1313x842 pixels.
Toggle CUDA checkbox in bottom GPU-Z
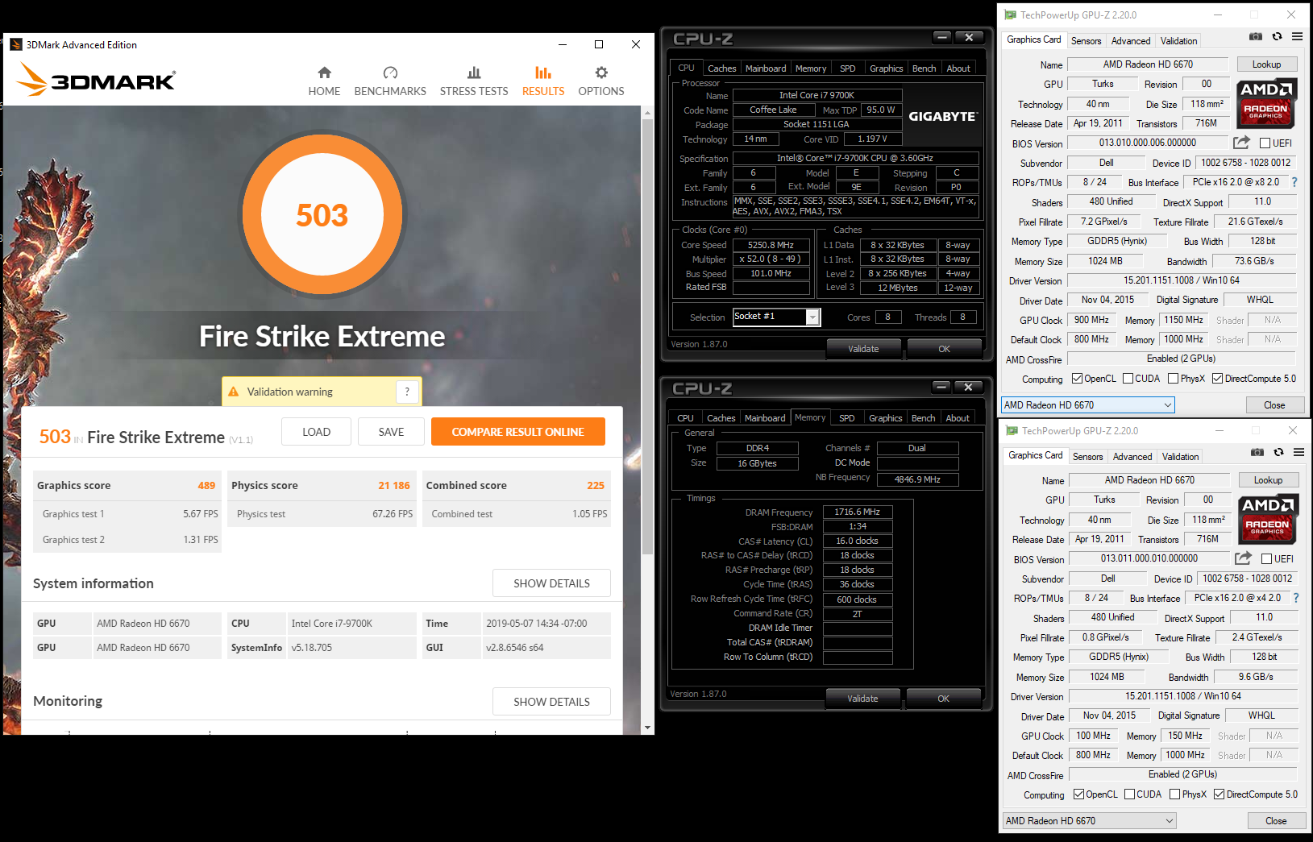click(1129, 794)
